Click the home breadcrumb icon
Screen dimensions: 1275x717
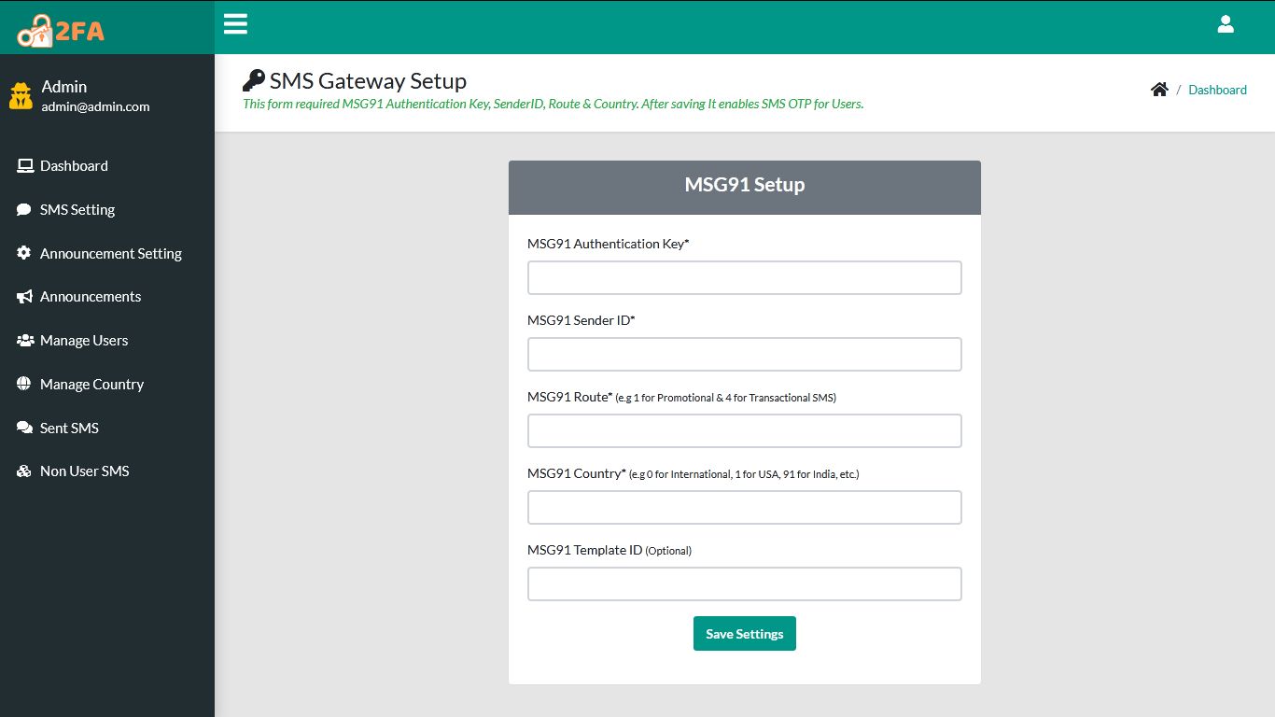pos(1159,90)
